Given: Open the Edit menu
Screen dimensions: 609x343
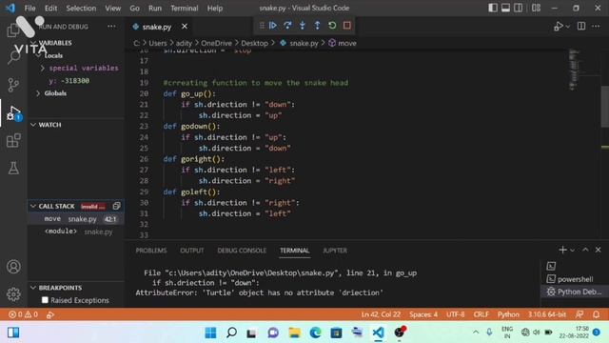Looking at the screenshot, I should (50, 8).
